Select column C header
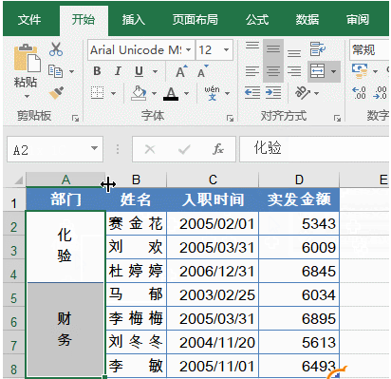The image size is (391, 379). tap(213, 180)
